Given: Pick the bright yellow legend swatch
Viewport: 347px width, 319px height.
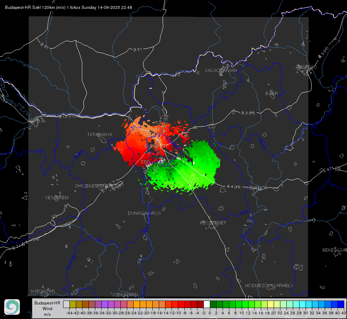Looking at the screenshot, I should pyautogui.click(x=270, y=304).
